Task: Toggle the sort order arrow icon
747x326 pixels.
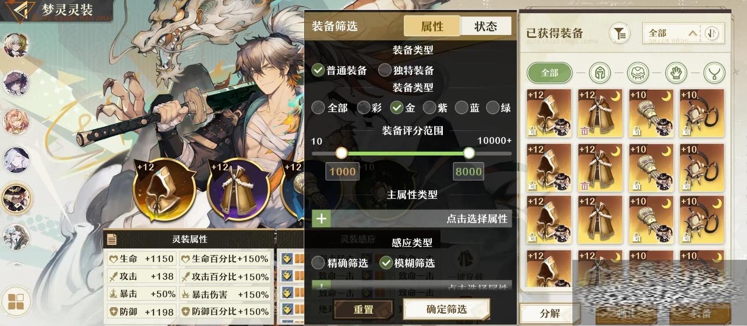Action: (x=712, y=33)
